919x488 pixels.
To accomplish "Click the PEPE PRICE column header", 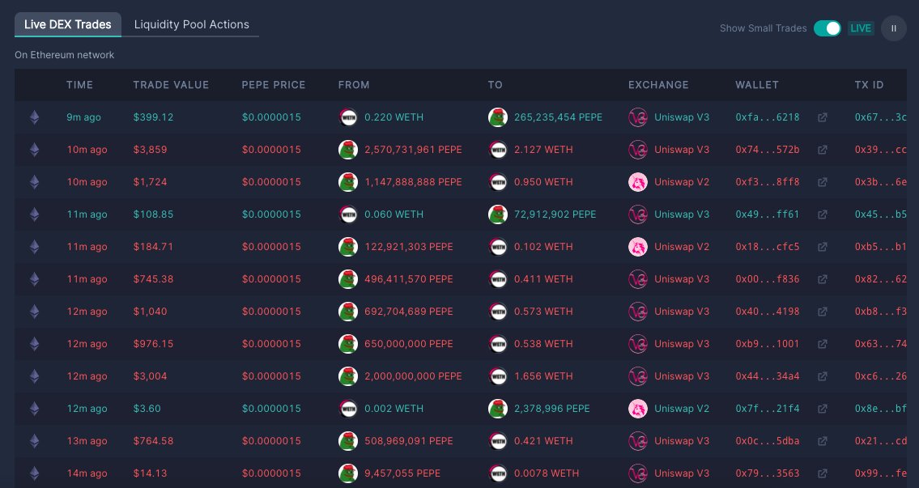I will pos(274,85).
